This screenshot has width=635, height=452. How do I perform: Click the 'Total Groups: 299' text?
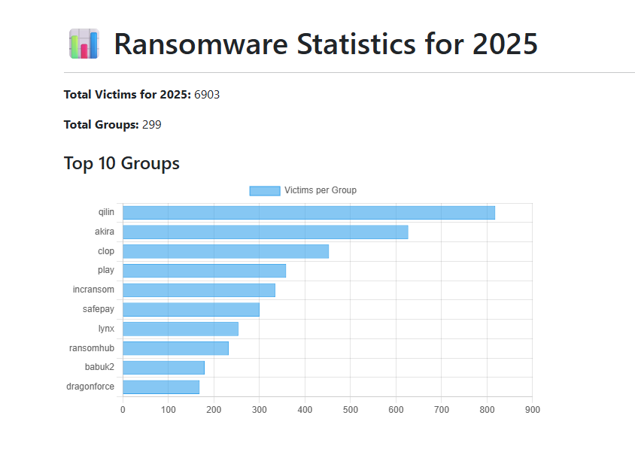tap(112, 124)
